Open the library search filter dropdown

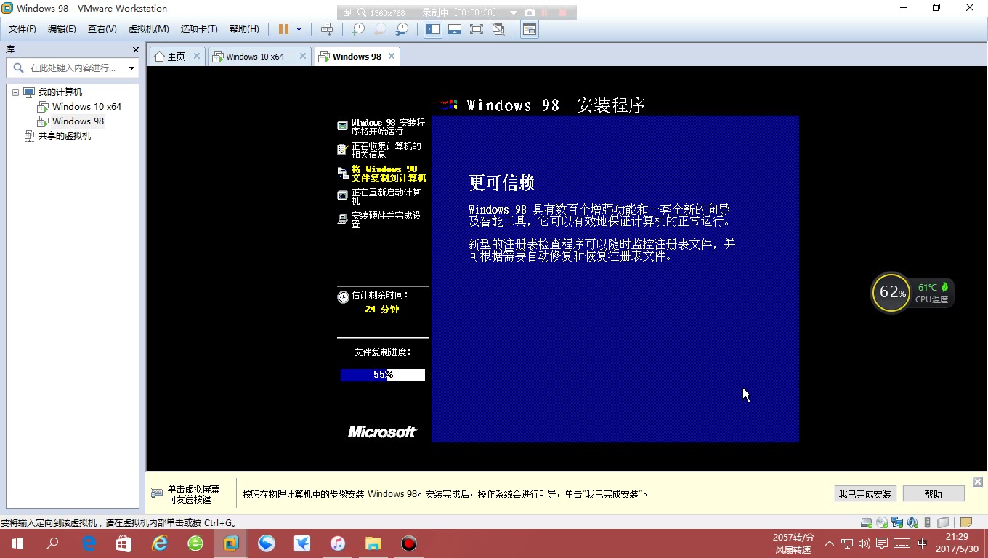coord(131,68)
